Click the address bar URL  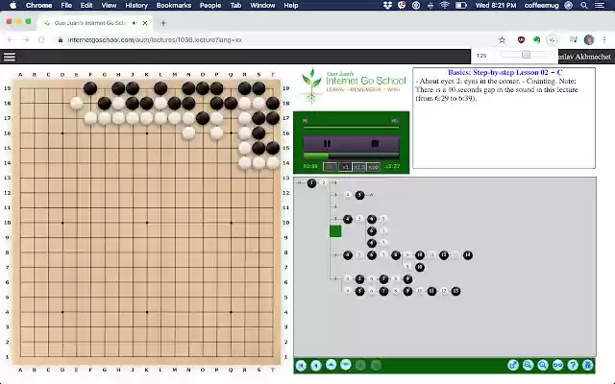coord(155,40)
